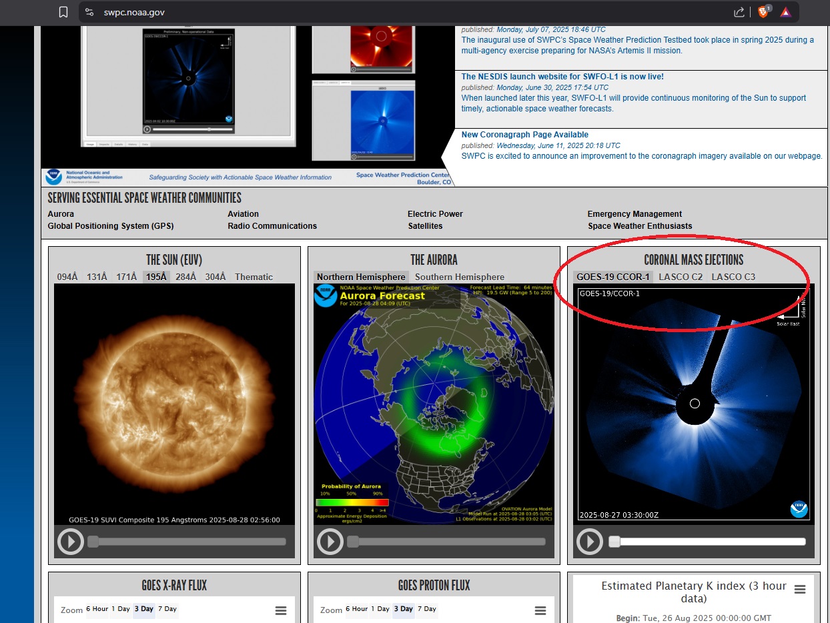The width and height of the screenshot is (830, 623).
Task: Open GOES Proton Flux chart menu icon
Action: 540,610
